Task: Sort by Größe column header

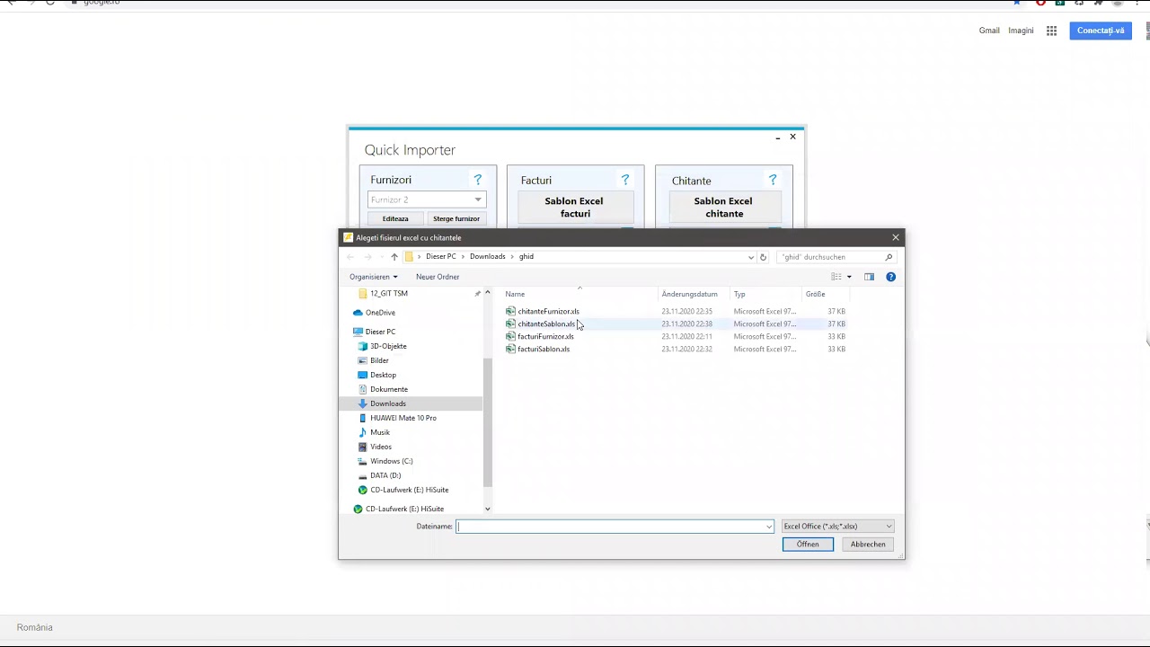Action: pos(815,294)
